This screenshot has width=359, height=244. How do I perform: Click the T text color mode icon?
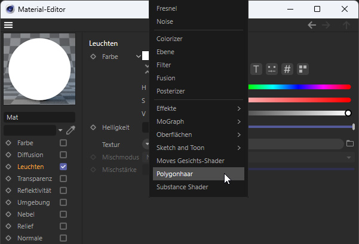coord(256,69)
